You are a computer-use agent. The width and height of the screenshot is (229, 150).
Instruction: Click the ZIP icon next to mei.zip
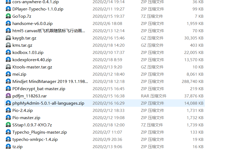coord(8,74)
